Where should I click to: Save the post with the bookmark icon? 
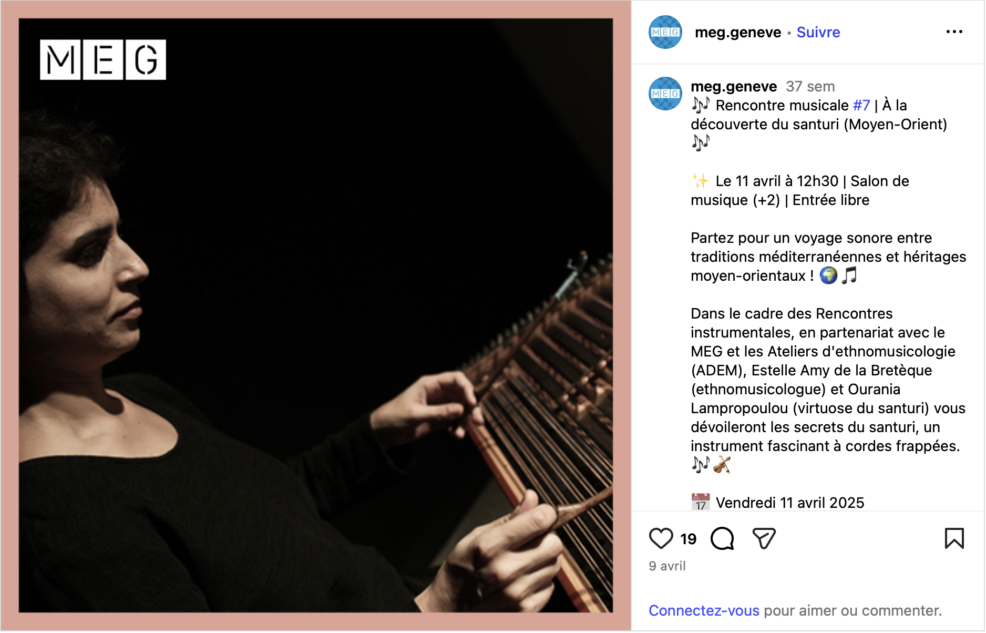point(954,538)
